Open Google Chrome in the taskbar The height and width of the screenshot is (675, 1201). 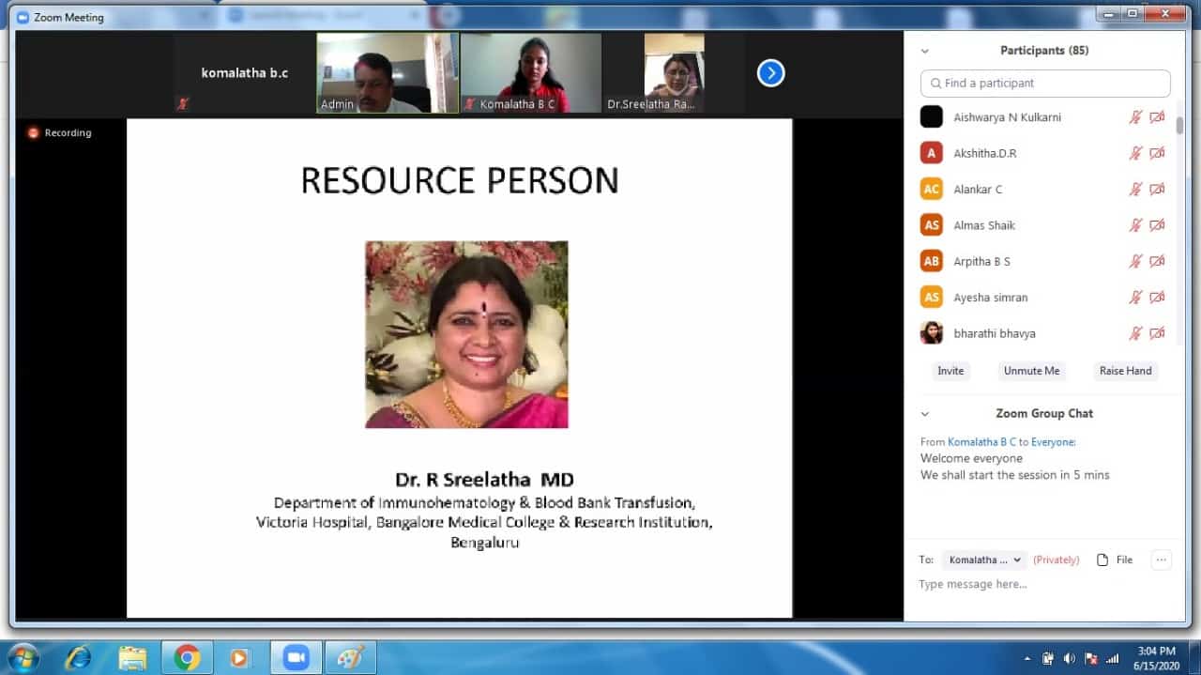[187, 657]
